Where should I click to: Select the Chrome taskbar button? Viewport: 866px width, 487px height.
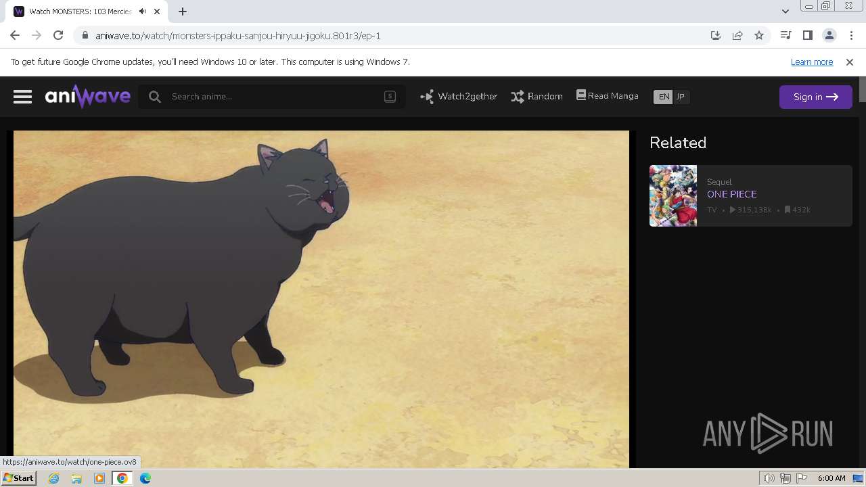pos(122,478)
